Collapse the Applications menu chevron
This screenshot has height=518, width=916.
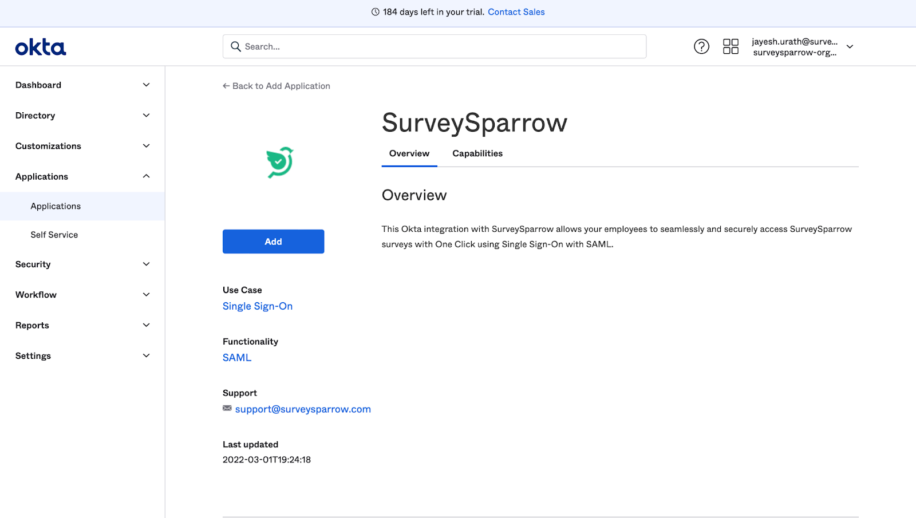coord(146,176)
